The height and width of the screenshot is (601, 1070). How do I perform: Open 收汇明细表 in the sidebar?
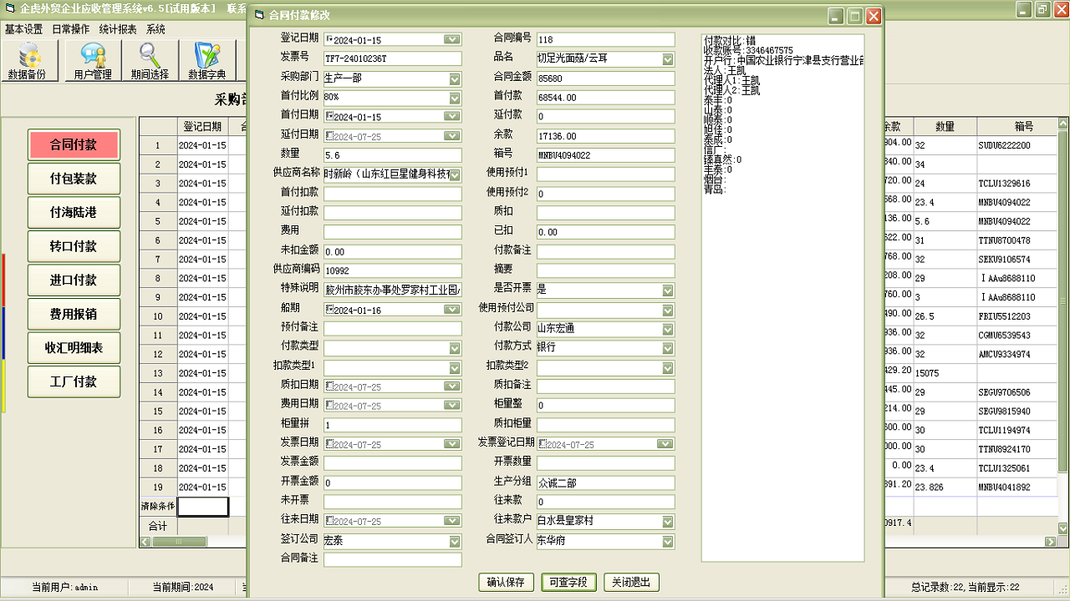pyautogui.click(x=74, y=347)
